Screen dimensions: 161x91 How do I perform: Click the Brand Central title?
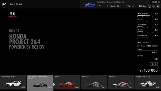[x=16, y=4]
